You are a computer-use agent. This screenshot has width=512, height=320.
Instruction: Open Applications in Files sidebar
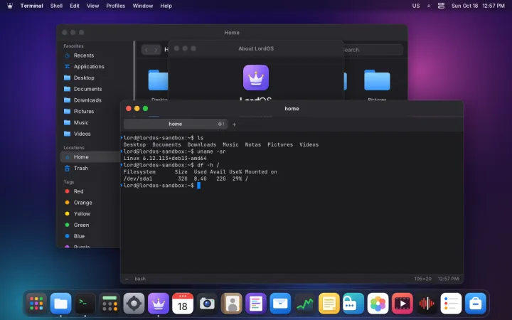[90, 67]
